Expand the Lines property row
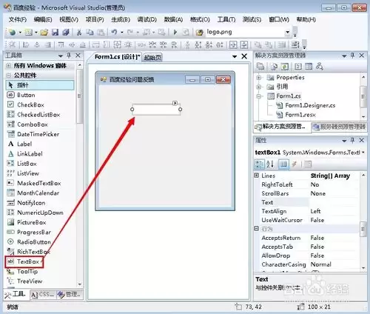The width and height of the screenshot is (370, 314). click(x=257, y=176)
